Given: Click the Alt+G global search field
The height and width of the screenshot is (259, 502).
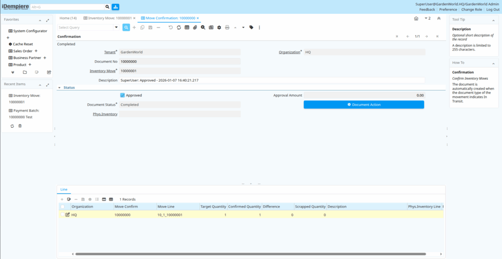Looking at the screenshot, I should click(x=67, y=7).
